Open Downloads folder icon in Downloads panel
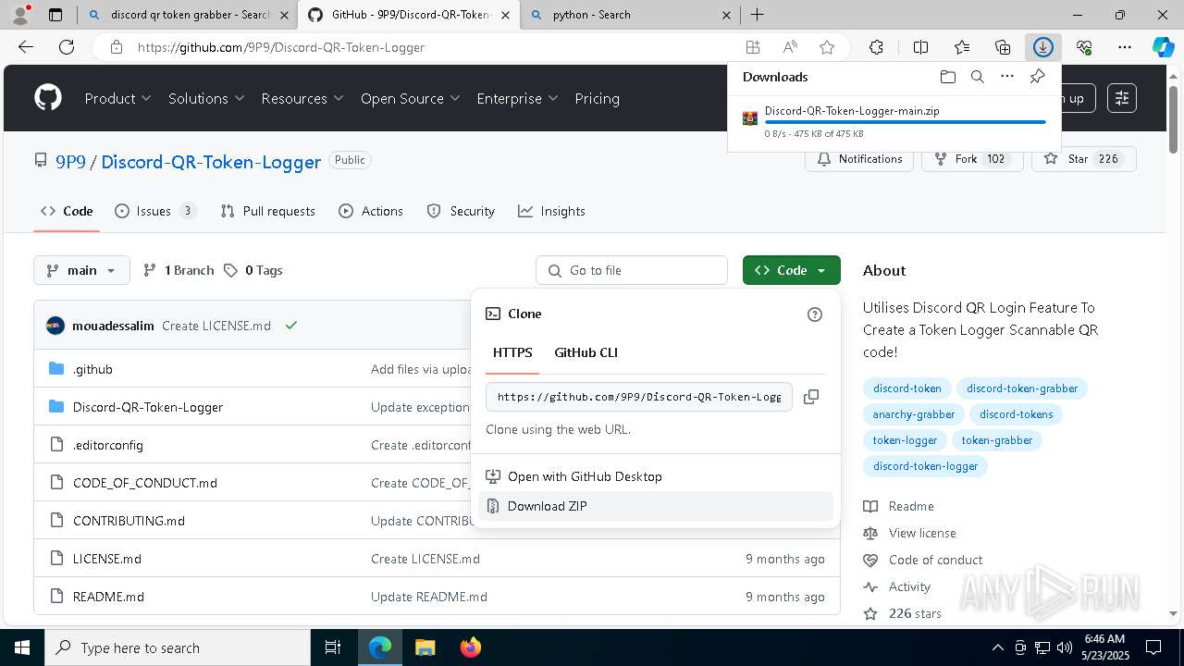Viewport: 1184px width, 666px height. pyautogui.click(x=947, y=77)
